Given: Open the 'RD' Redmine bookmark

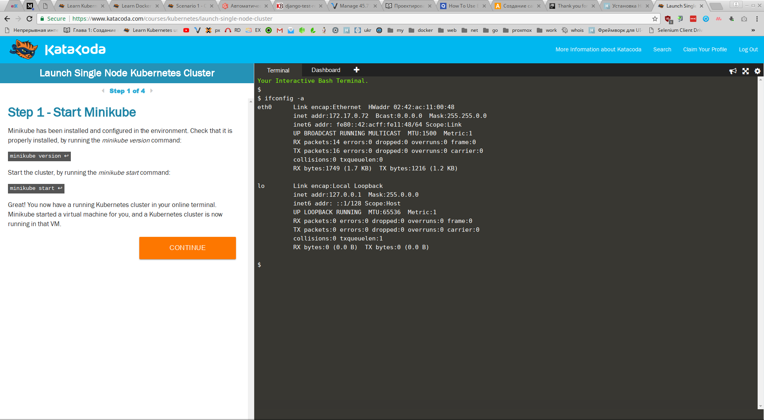Looking at the screenshot, I should coord(233,30).
